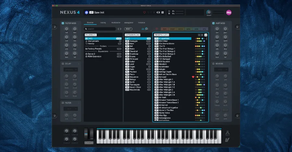Toggle the Filter effect power button
Viewport: 292px width, 152px height.
(x=63, y=103)
